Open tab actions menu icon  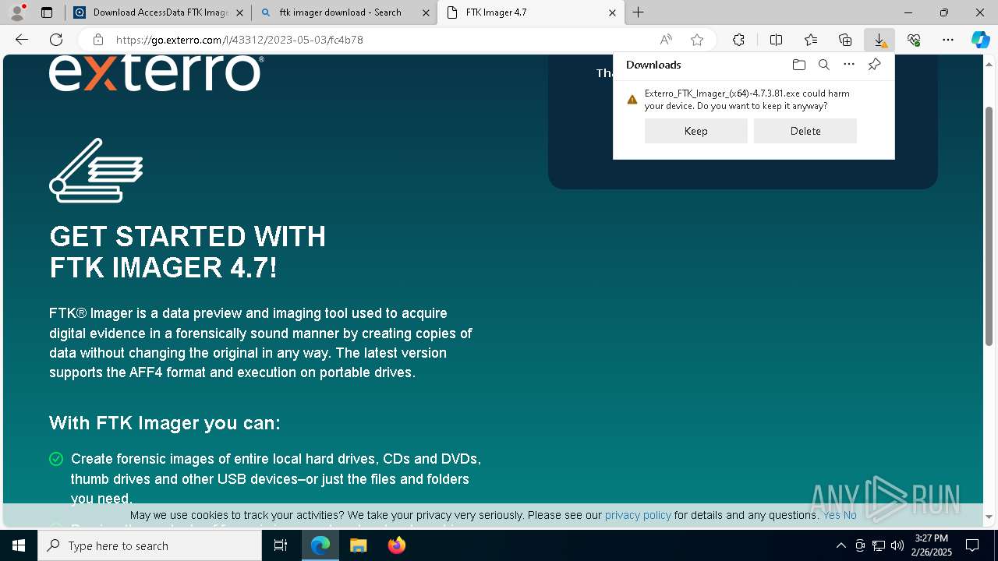point(47,12)
